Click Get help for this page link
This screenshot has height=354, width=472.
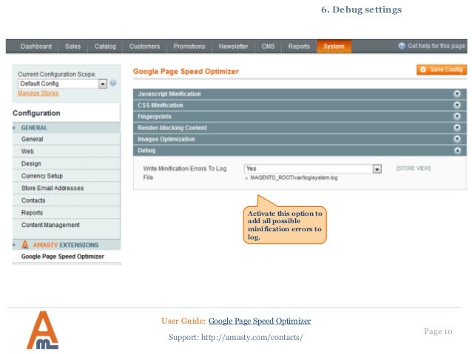(x=436, y=46)
